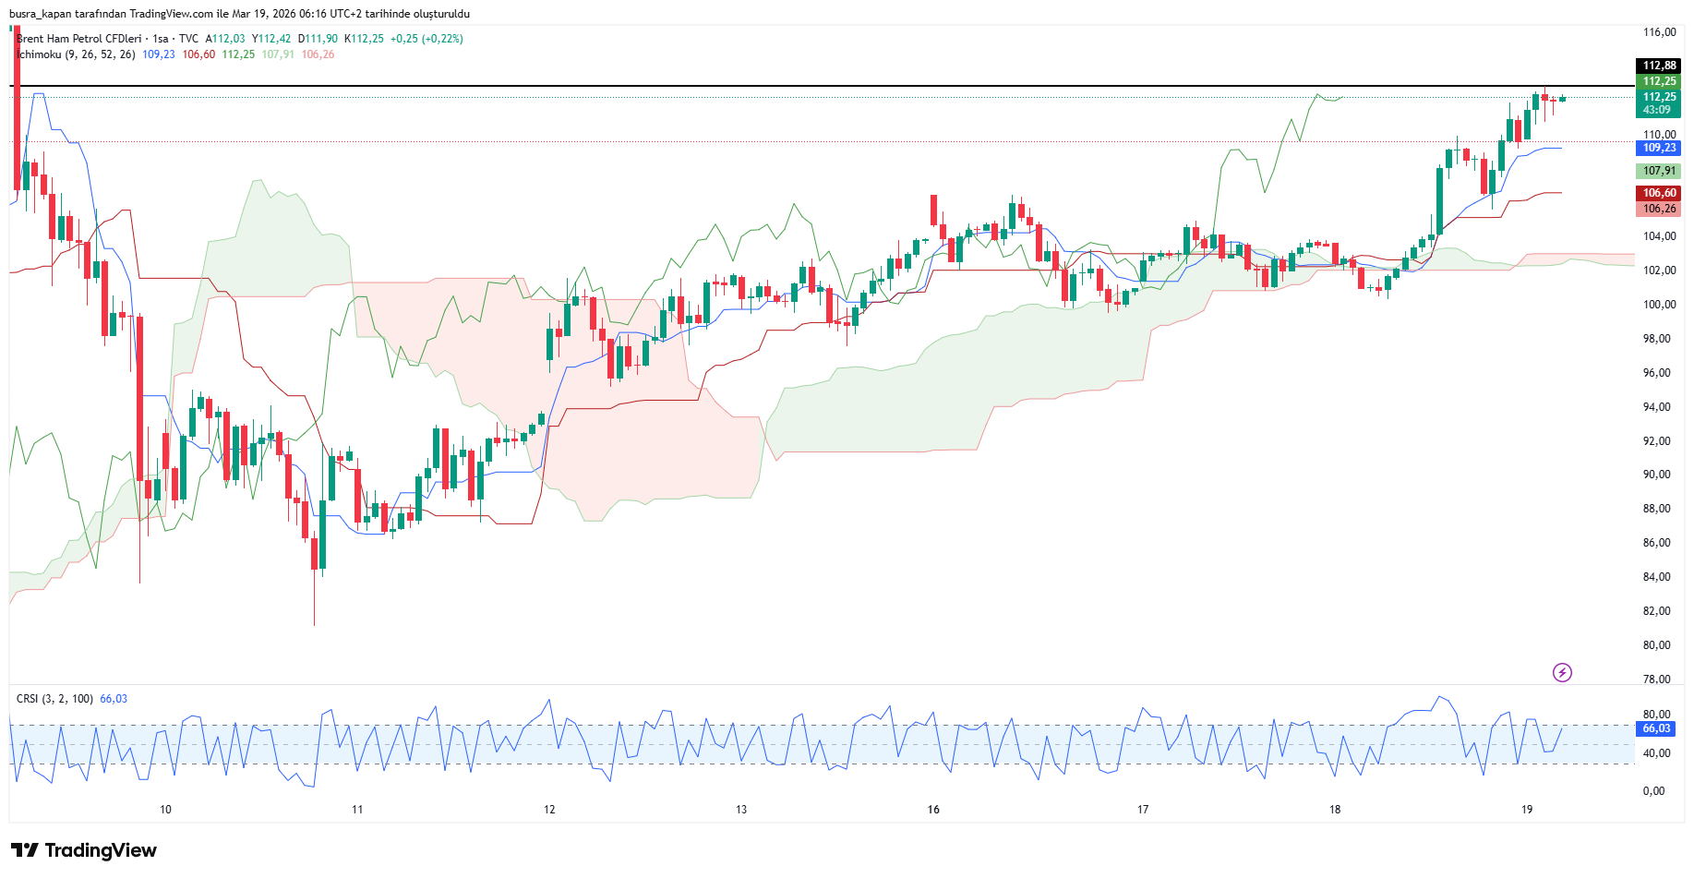The height and width of the screenshot is (878, 1694).
Task: Click the blue 66,03 CRSI axis label
Action: coord(1656,728)
